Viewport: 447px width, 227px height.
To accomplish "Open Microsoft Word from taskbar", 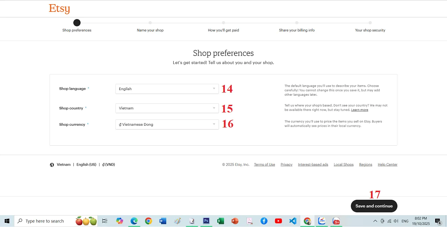I will [x=163, y=221].
